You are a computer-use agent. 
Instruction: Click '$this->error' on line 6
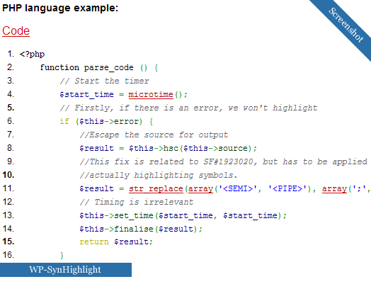(x=109, y=121)
